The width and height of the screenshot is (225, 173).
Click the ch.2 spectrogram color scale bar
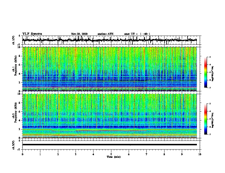point(205,119)
